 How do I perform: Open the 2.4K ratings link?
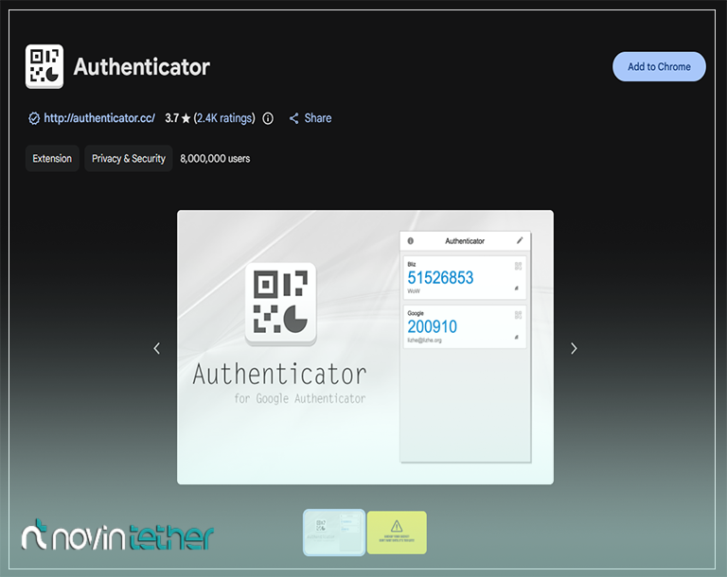(x=224, y=118)
